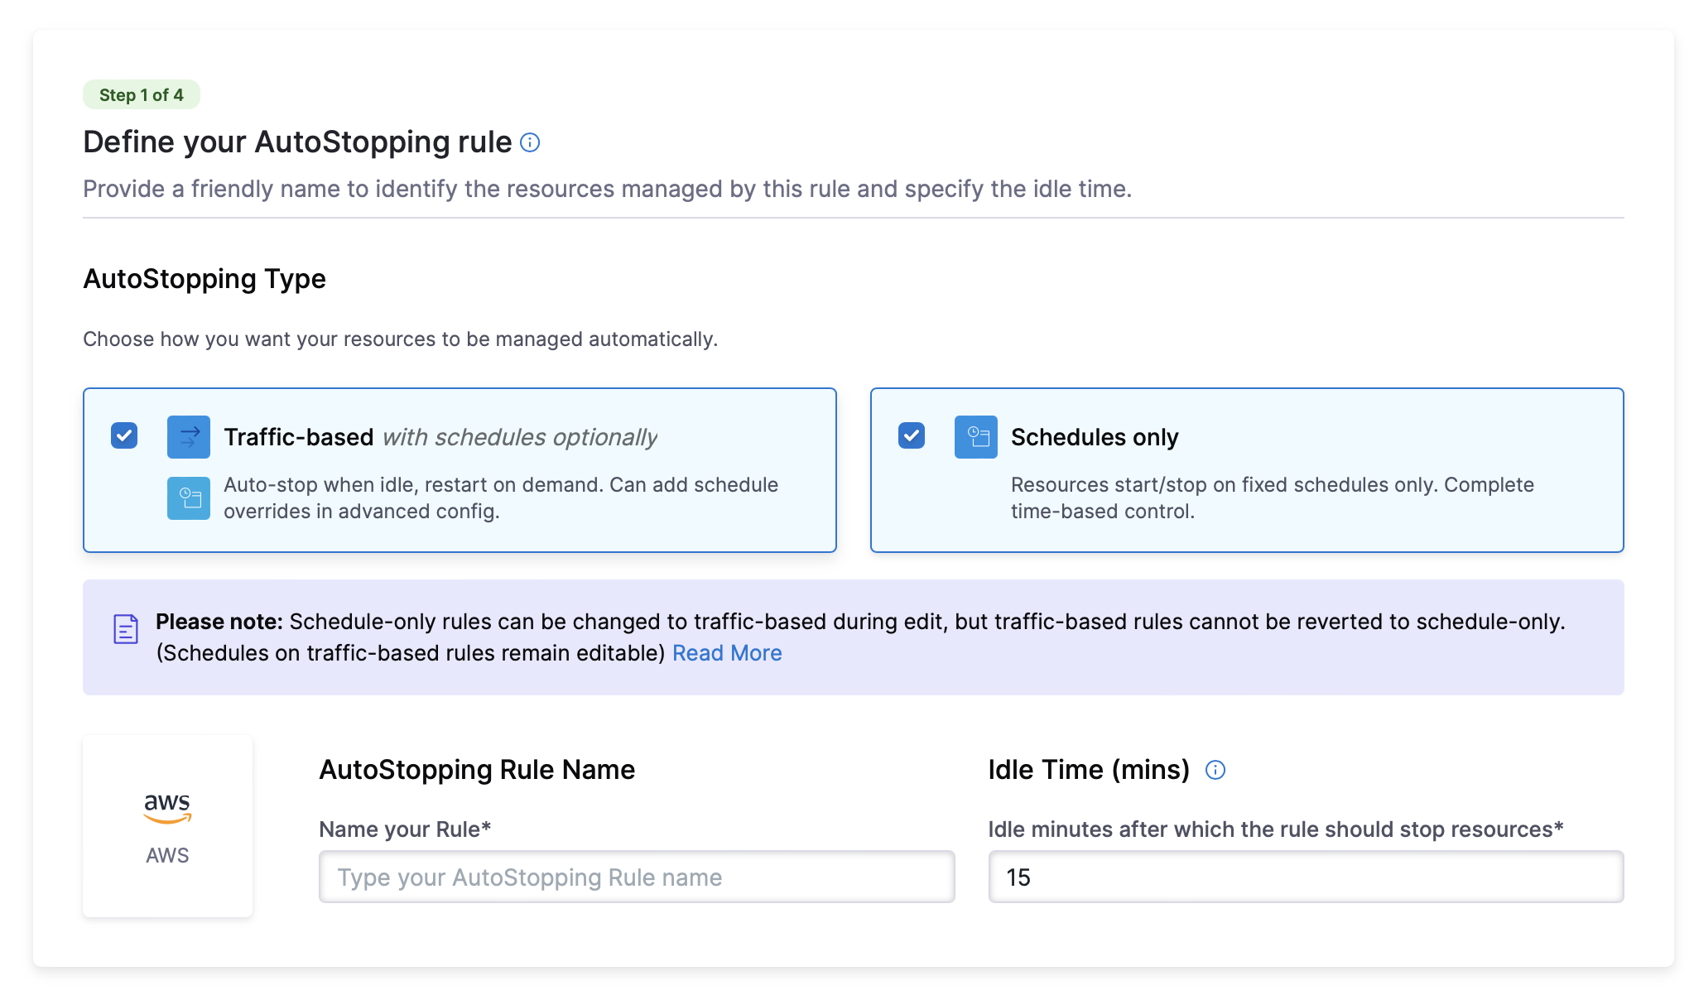1694x995 pixels.
Task: Click small schedule icon under Traffic-based
Action: tap(189, 498)
